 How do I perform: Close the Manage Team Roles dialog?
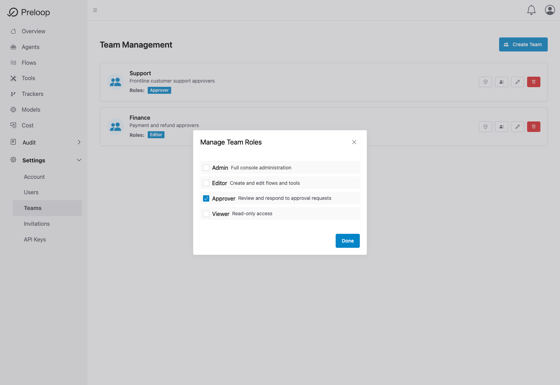pyautogui.click(x=354, y=142)
